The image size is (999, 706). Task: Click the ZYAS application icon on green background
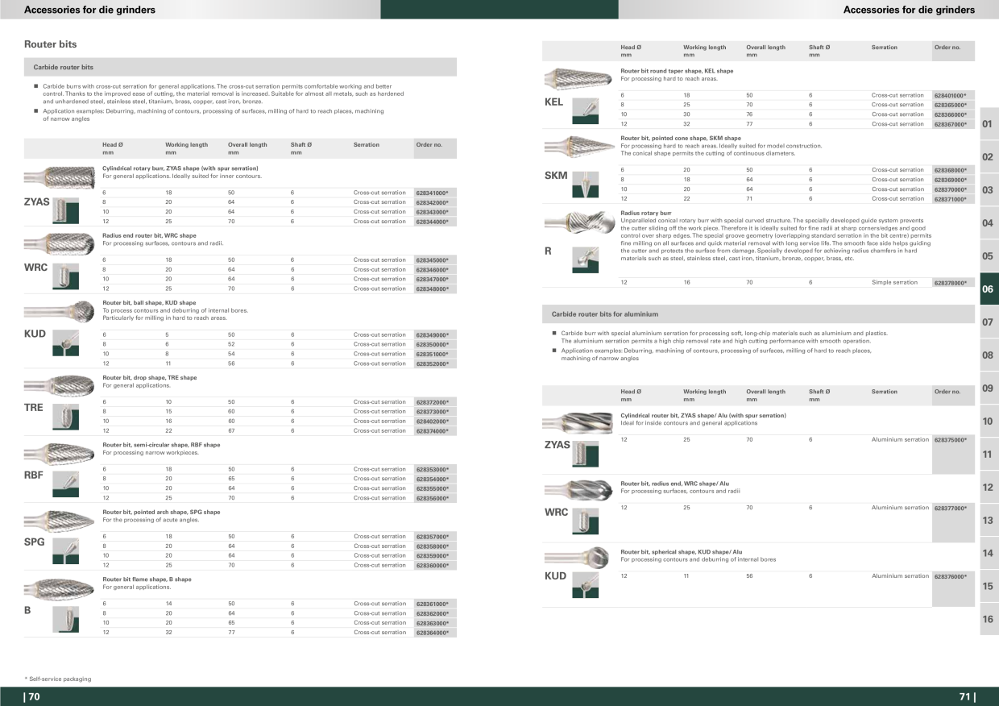coord(65,211)
